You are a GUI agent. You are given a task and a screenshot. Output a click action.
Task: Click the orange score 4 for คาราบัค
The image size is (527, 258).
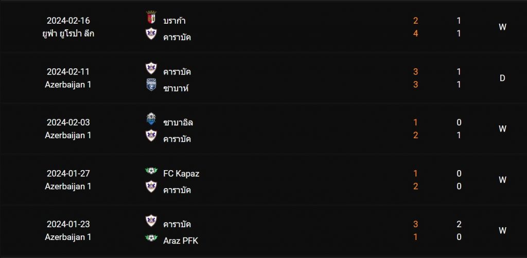[416, 33]
